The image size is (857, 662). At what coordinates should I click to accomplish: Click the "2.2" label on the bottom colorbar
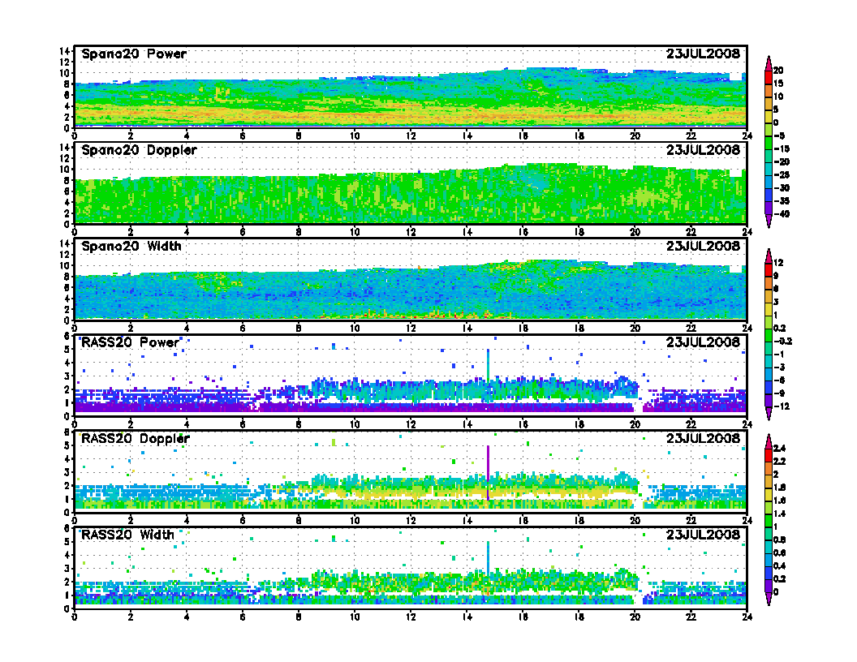779,462
